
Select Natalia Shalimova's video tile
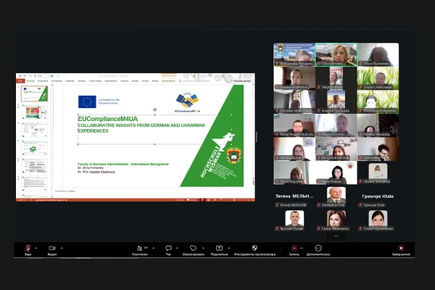tap(294, 79)
